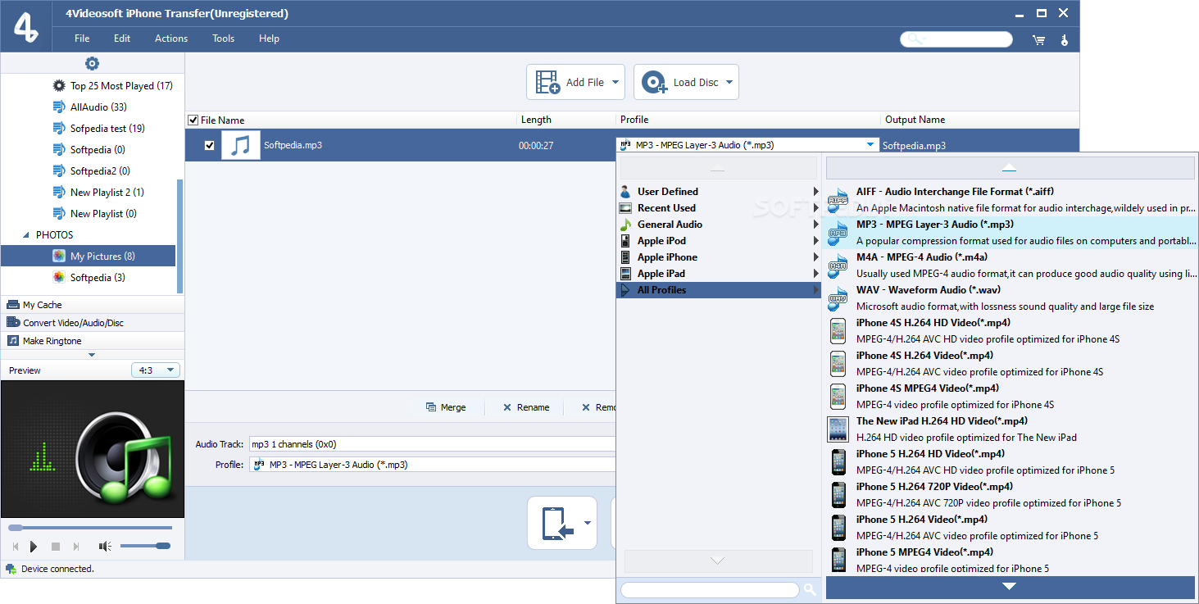
Task: Select All Profiles category
Action: 718,289
